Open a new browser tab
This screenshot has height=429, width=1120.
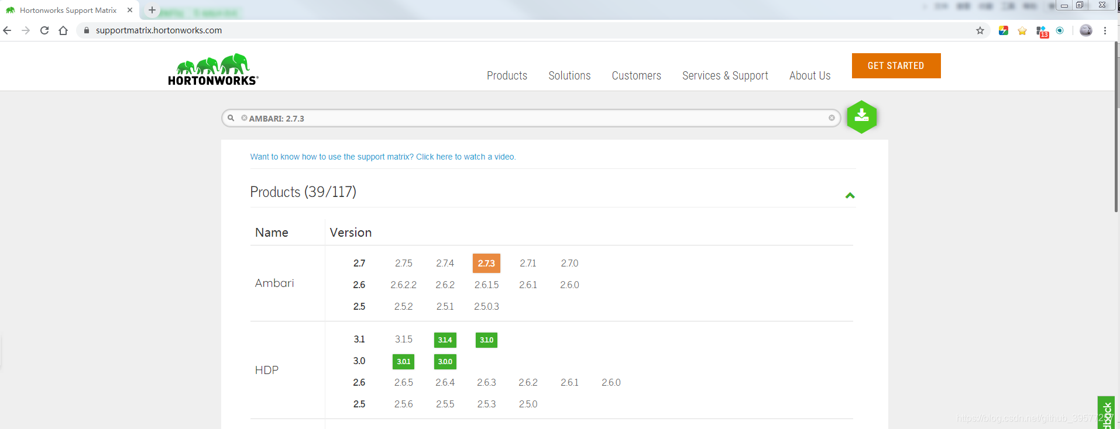pyautogui.click(x=152, y=10)
